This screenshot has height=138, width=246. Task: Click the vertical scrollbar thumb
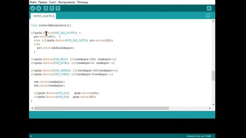click(213, 76)
